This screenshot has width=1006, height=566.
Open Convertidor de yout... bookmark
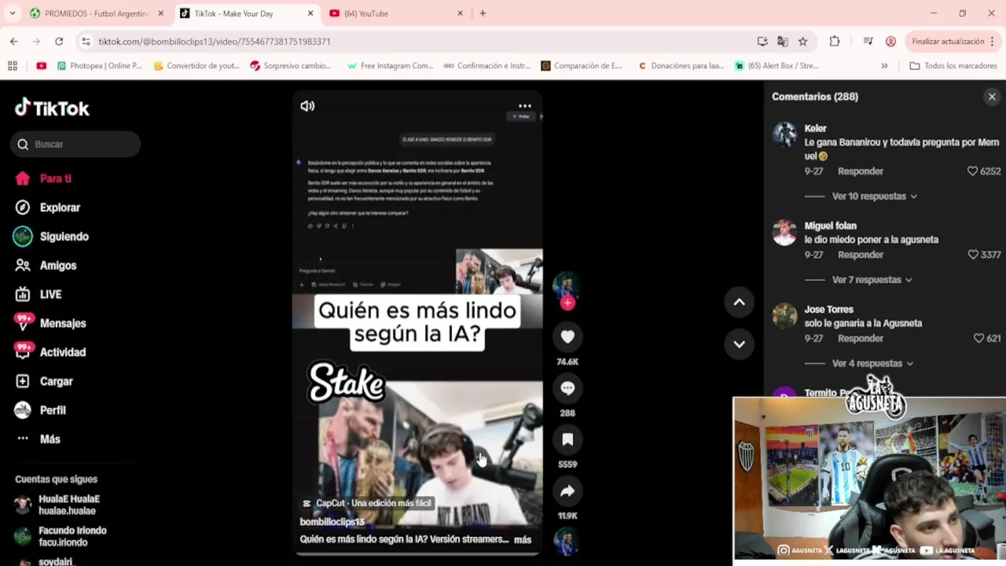196,66
